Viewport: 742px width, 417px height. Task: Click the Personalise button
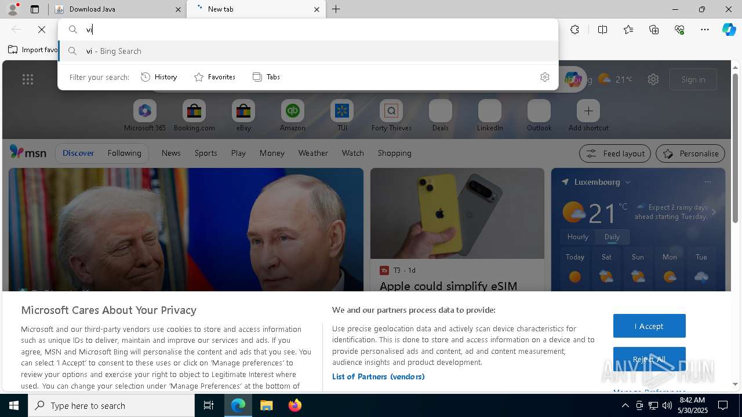tap(690, 153)
